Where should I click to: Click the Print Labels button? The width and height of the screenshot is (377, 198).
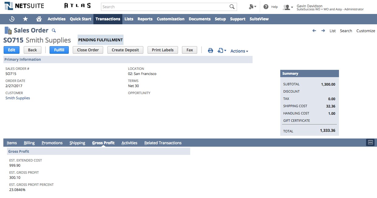click(x=163, y=50)
